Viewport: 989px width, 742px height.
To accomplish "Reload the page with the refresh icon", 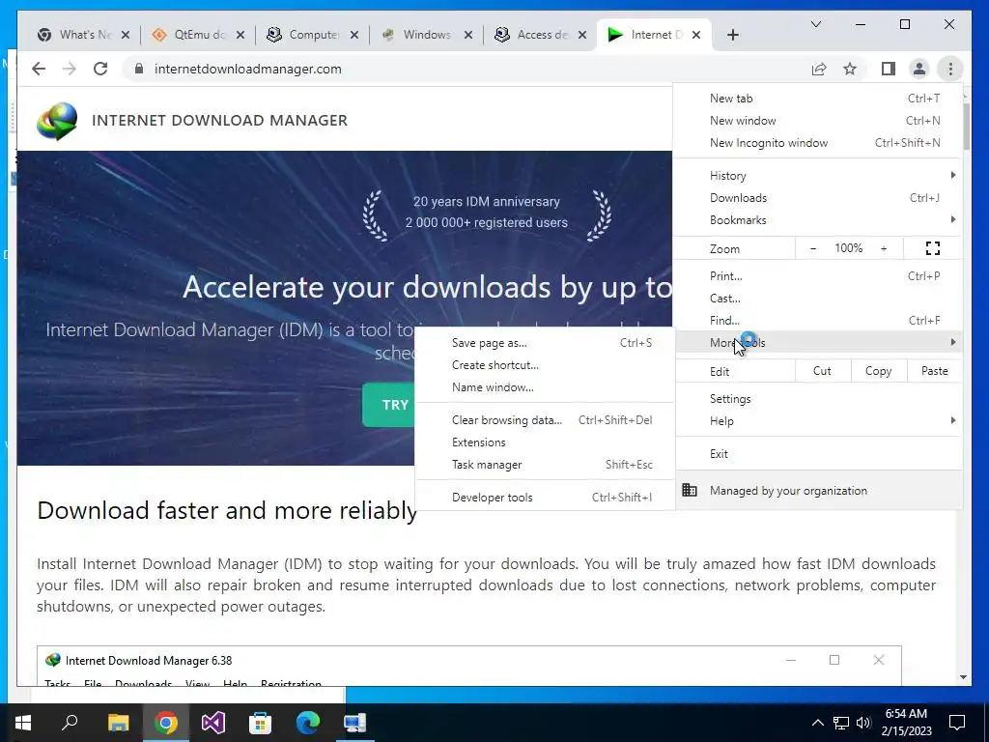I will [100, 69].
